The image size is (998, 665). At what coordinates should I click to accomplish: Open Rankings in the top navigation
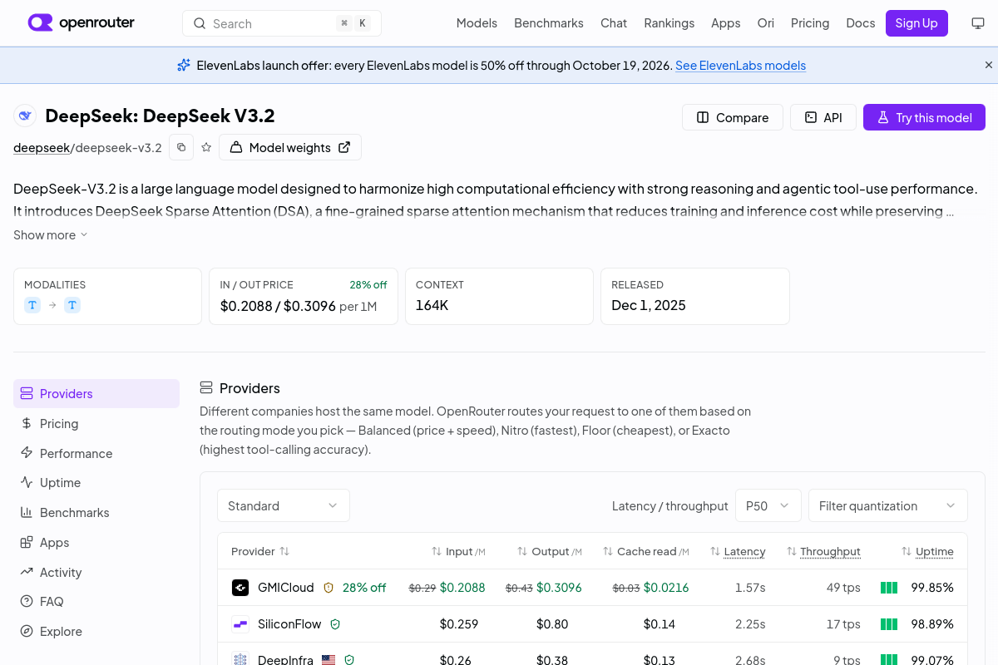[669, 23]
